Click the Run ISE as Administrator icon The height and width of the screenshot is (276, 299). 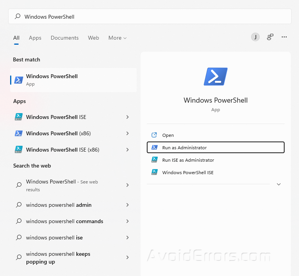click(x=155, y=160)
